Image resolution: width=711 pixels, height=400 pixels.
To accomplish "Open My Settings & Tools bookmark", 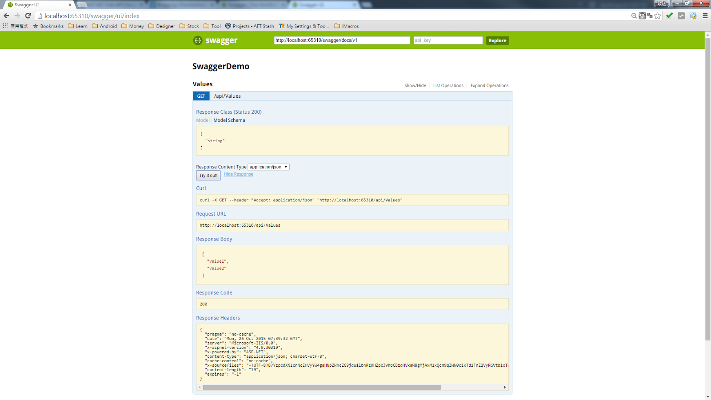I will [304, 26].
